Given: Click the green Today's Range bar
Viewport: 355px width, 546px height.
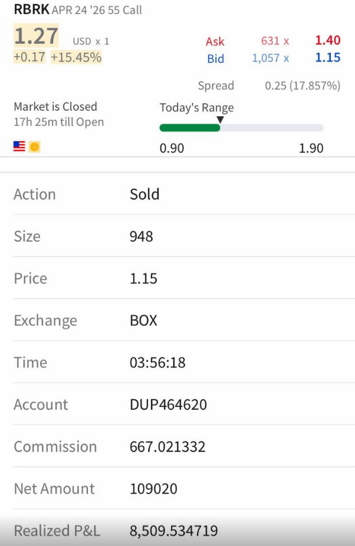Looking at the screenshot, I should [189, 127].
